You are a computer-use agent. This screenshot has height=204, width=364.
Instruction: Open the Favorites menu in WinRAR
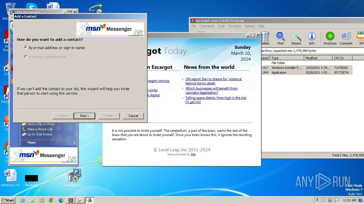(234, 26)
